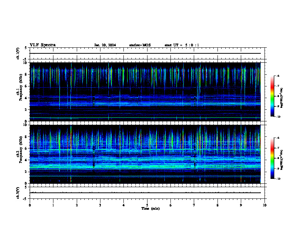Click the '-6' label on ch.2 color scale
Image resolution: width=298 pixels, height=230 pixels.
(x=278, y=138)
